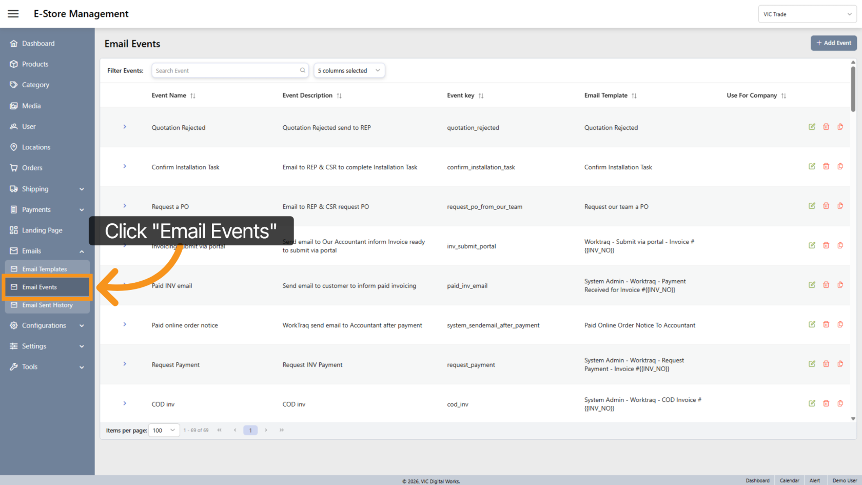The height and width of the screenshot is (485, 862).
Task: Edit the Quotation Rejected email event
Action: (x=812, y=127)
